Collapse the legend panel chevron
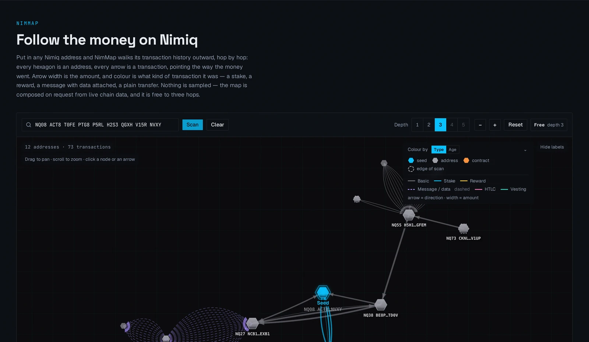 pyautogui.click(x=525, y=150)
